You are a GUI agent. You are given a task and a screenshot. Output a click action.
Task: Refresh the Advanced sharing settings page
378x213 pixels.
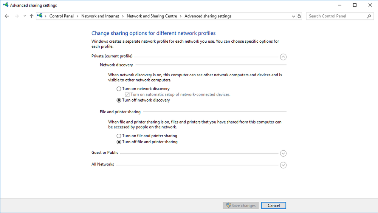pyautogui.click(x=299, y=16)
